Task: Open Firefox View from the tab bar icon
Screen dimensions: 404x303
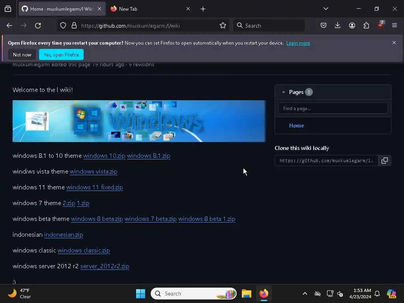Action: (8, 9)
